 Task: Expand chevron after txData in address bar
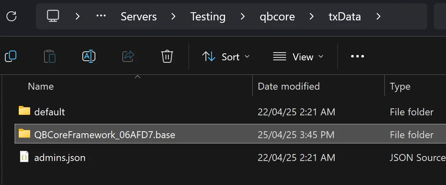pos(378,17)
